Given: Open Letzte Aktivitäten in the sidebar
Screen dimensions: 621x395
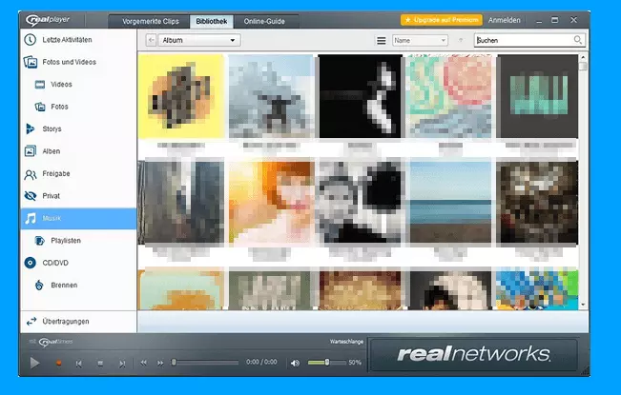Looking at the screenshot, I should tap(78, 40).
